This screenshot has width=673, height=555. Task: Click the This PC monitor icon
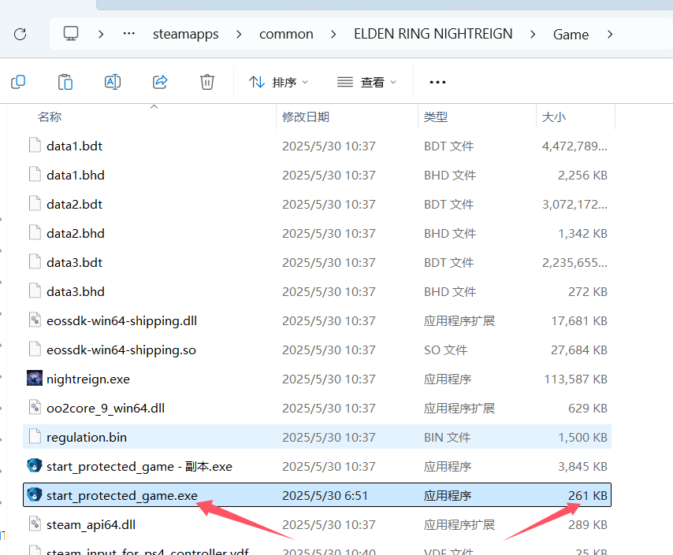[x=72, y=34]
